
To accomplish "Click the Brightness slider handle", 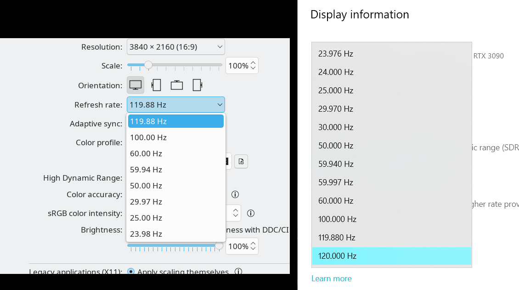I will [219, 245].
